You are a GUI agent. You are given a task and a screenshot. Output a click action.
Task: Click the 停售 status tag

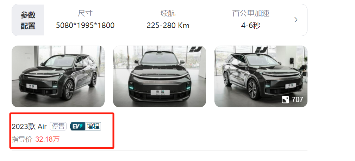tap(58, 126)
